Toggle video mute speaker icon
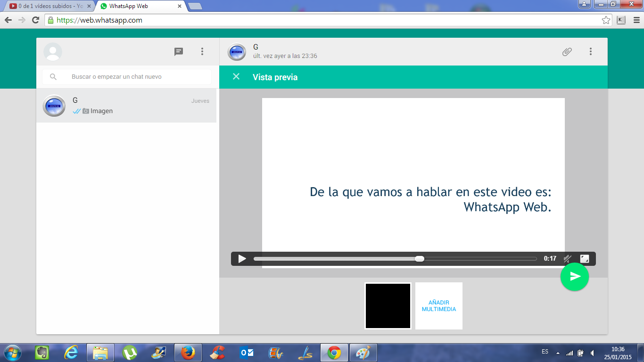The image size is (644, 362). 568,259
